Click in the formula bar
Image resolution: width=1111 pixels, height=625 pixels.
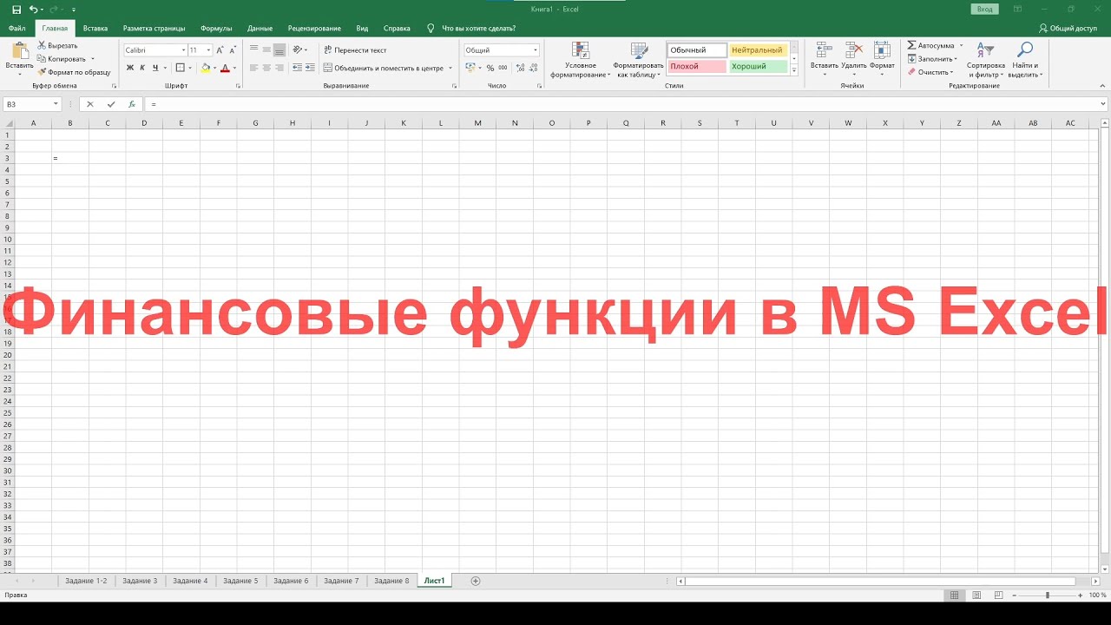click(625, 104)
